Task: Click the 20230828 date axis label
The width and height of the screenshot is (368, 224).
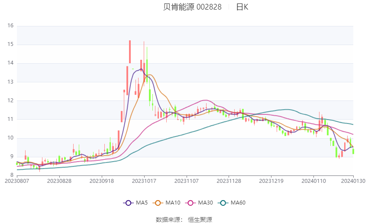Action: click(59, 181)
